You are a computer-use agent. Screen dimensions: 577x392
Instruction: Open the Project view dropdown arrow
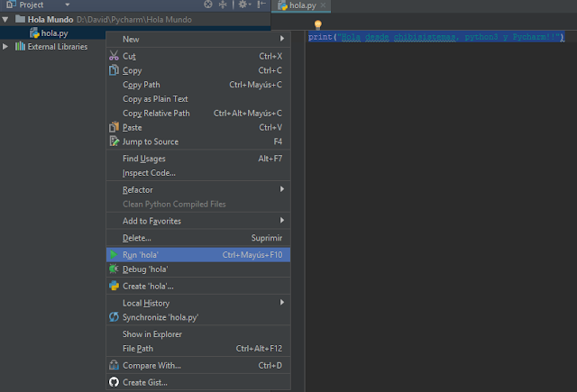67,5
